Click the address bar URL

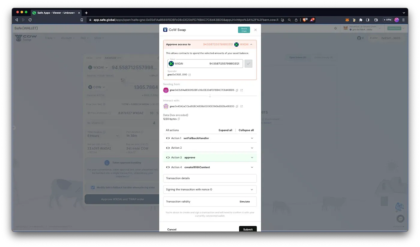(x=186, y=20)
